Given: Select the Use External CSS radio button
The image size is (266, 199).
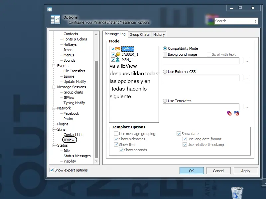Looking at the screenshot, I should point(165,72).
